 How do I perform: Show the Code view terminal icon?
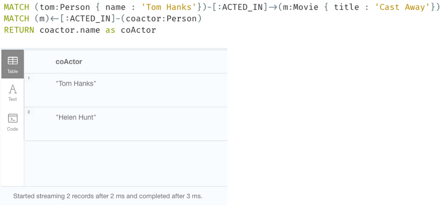tap(13, 119)
